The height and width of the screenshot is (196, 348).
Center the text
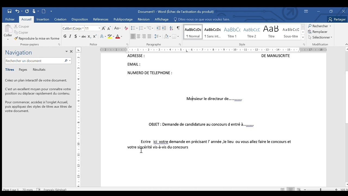tap(138, 36)
